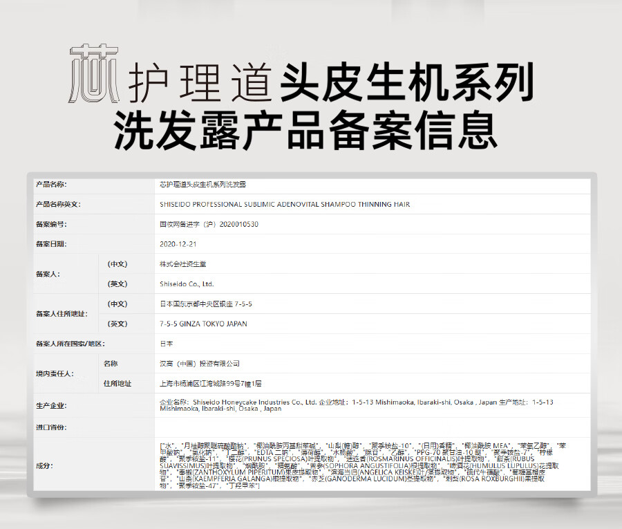Select the company 汉高（中国）投资有限公司
Viewport: 622px width, 529px height.
point(200,363)
